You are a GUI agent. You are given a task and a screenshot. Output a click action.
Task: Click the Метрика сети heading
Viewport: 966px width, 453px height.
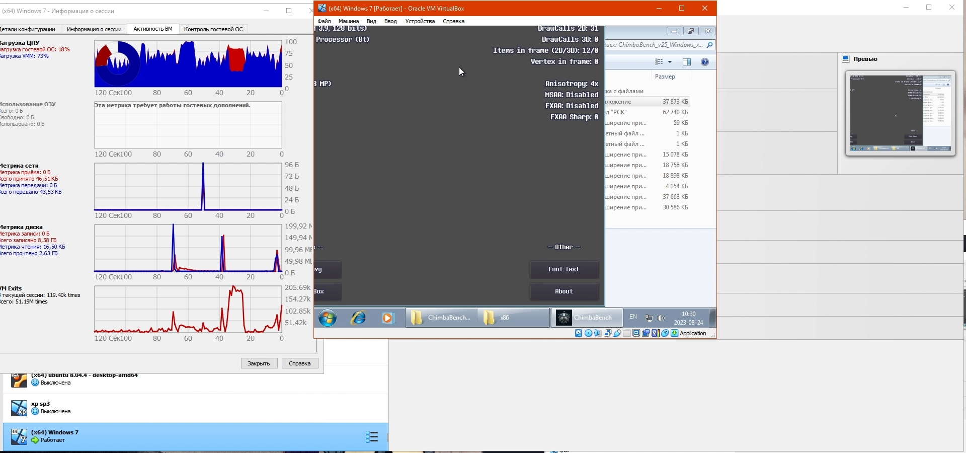19,166
